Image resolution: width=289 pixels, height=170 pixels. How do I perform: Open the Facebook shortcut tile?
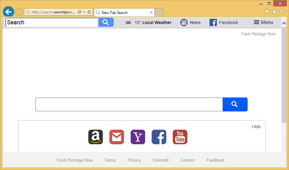tap(159, 137)
